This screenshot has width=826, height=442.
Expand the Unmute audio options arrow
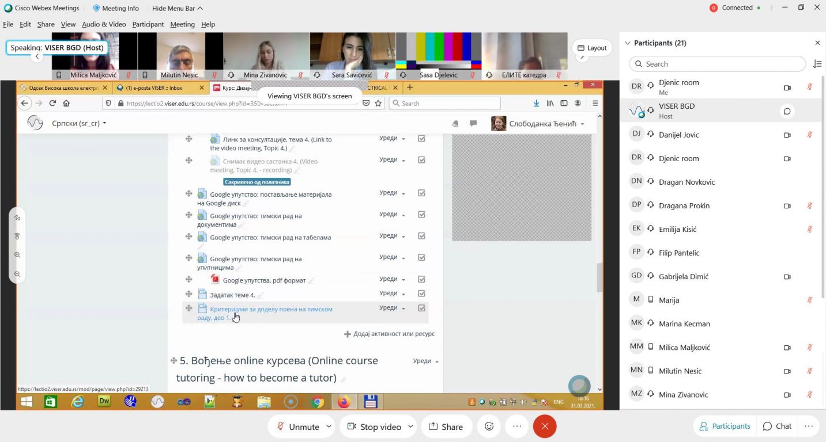click(x=329, y=426)
